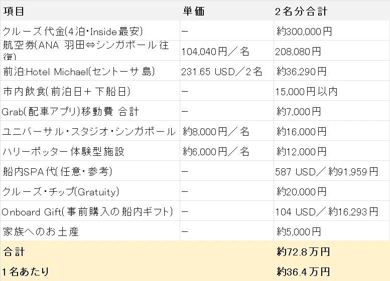Click the 約300,000円 cruise total cell
Image resolution: width=390 pixels, height=281 pixels.
(x=304, y=32)
